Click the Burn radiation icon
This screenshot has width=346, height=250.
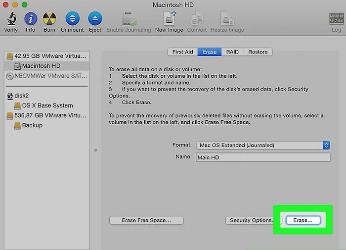pyautogui.click(x=49, y=19)
